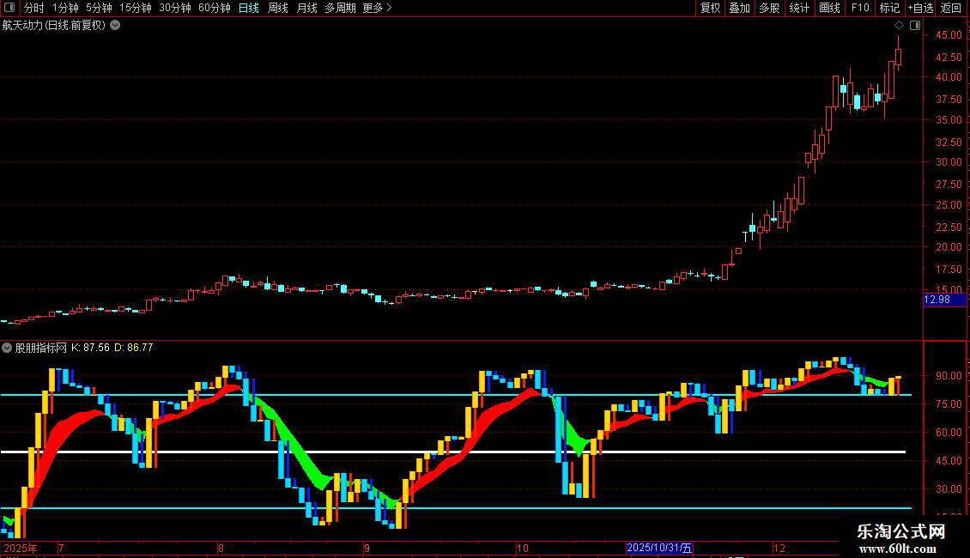Select the 1分钟 period

pyautogui.click(x=65, y=8)
